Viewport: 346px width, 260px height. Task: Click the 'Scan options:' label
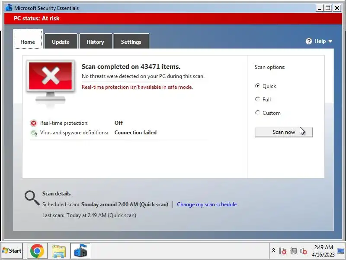[x=270, y=67]
